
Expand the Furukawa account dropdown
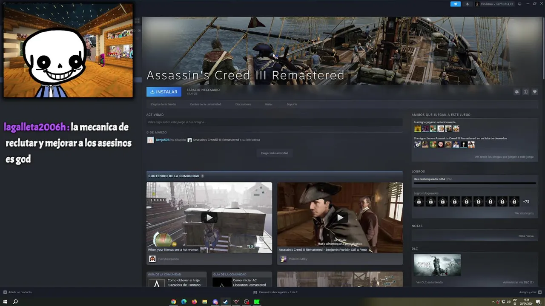(494, 4)
